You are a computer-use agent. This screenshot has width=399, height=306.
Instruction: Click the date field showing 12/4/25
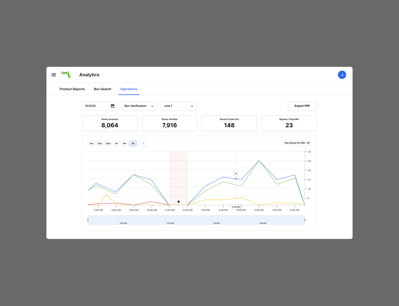100,106
